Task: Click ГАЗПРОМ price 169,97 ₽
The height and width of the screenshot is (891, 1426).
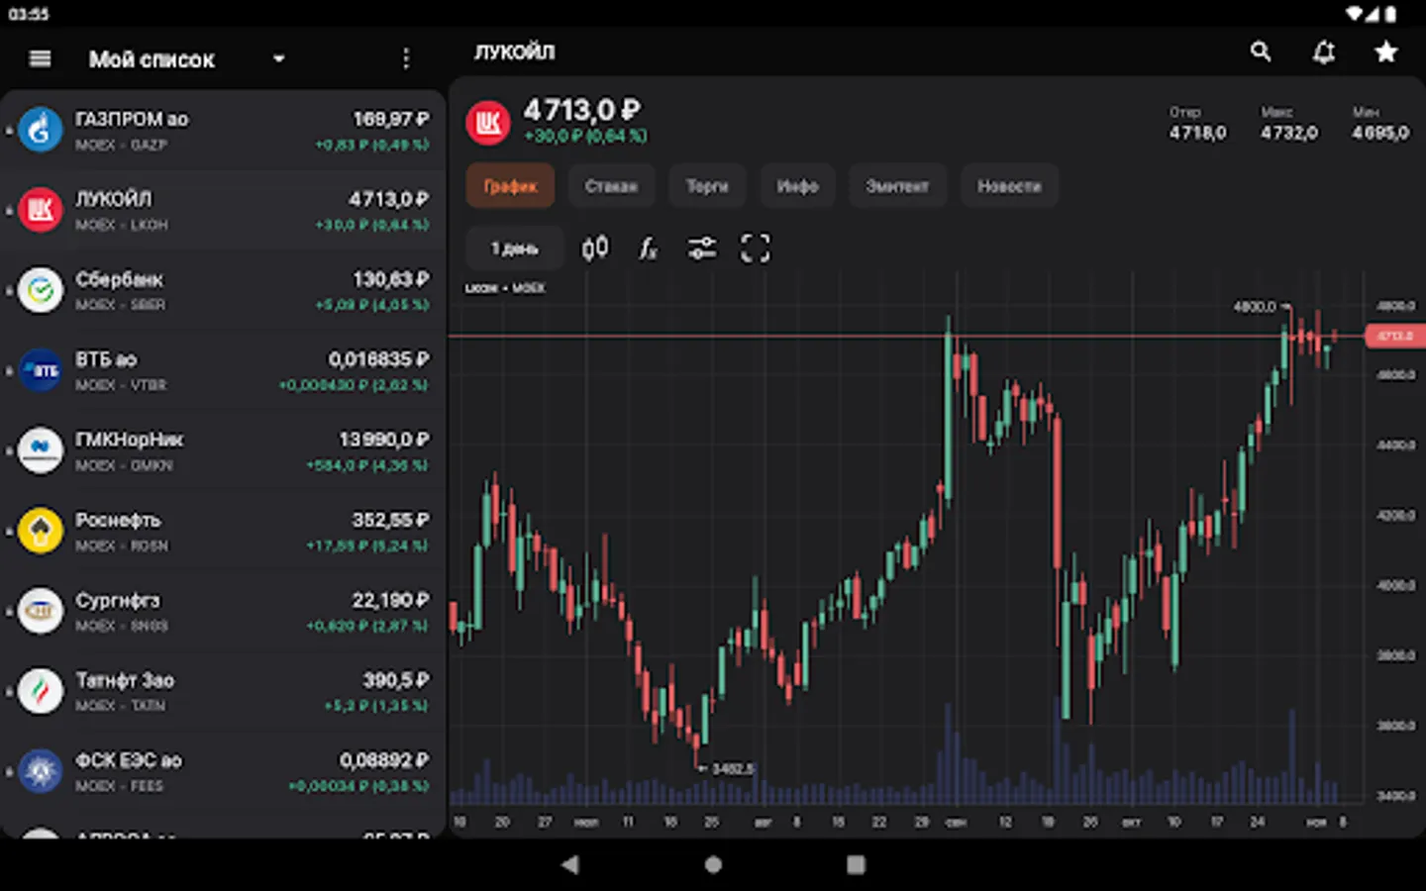Action: tap(391, 119)
